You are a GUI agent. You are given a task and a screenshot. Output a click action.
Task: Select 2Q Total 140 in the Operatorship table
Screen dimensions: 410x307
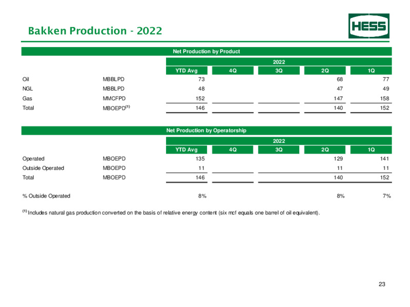(x=338, y=178)
